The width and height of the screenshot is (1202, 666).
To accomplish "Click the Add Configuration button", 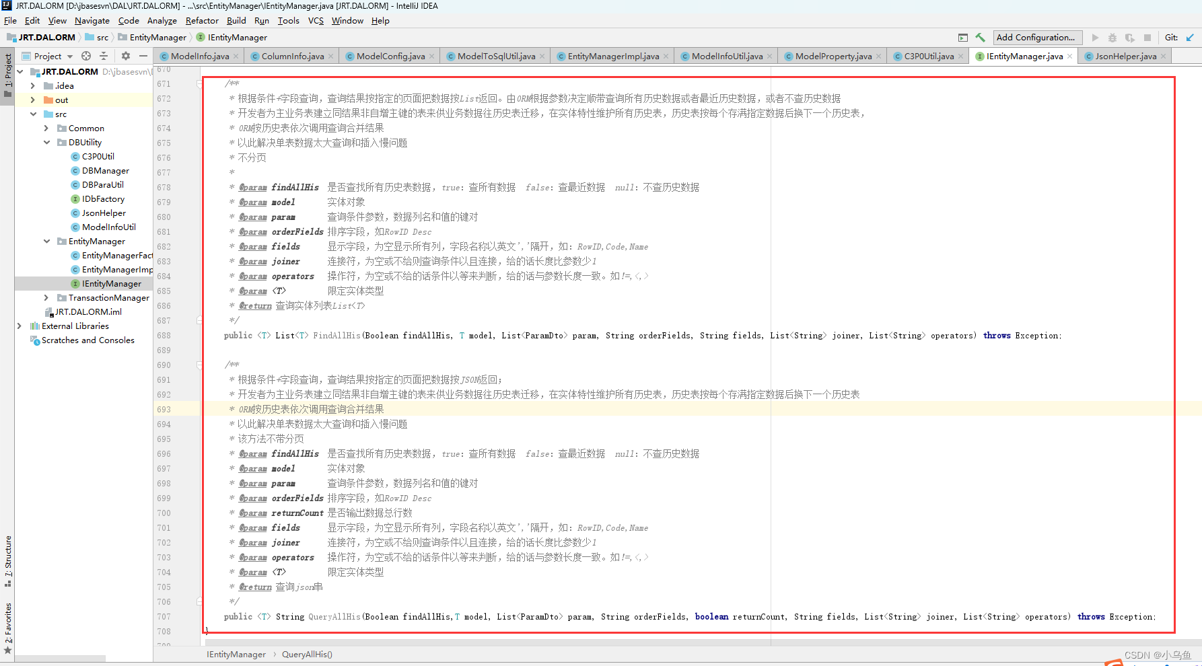I will [1038, 38].
